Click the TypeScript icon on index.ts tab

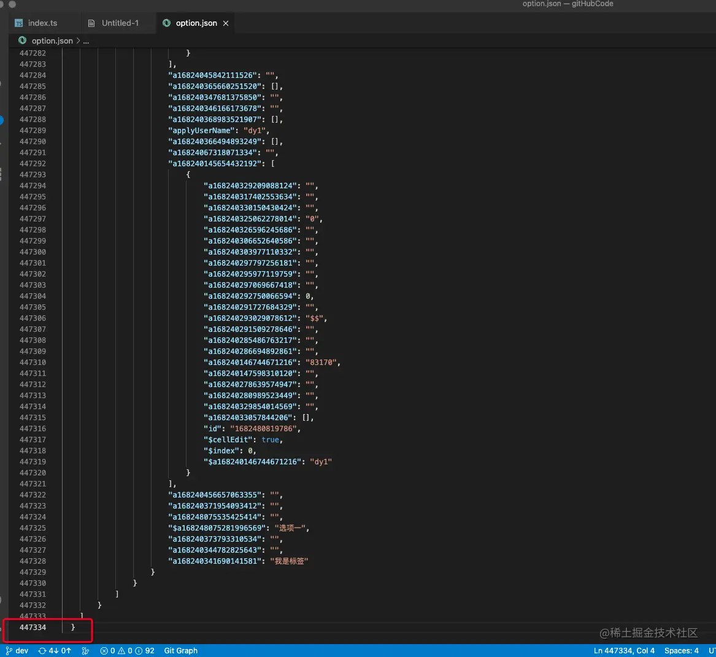point(19,23)
